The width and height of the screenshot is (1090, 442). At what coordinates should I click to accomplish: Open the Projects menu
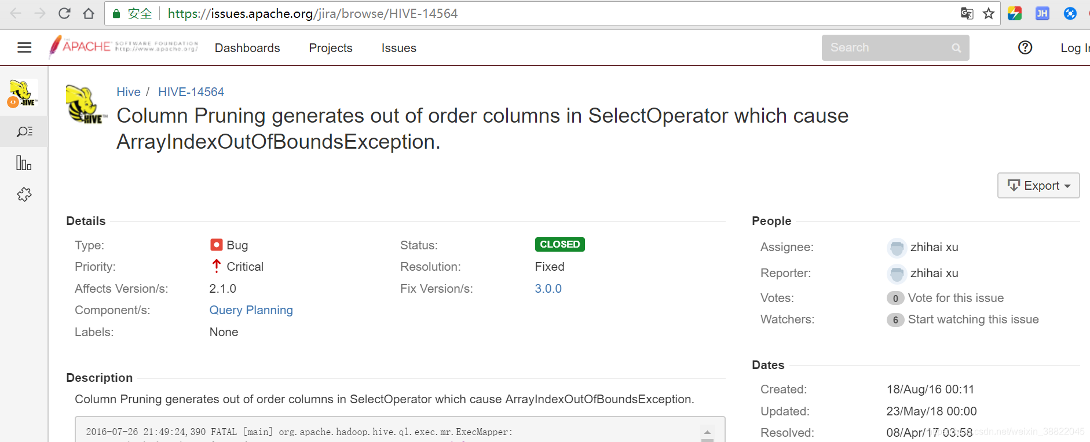point(331,48)
